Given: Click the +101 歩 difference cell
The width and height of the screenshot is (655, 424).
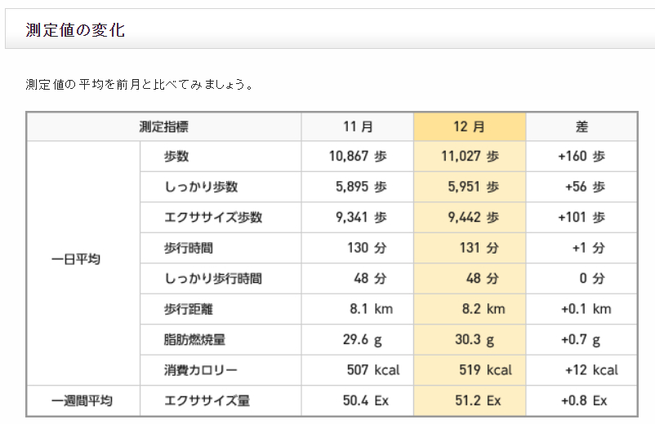Looking at the screenshot, I should [581, 217].
